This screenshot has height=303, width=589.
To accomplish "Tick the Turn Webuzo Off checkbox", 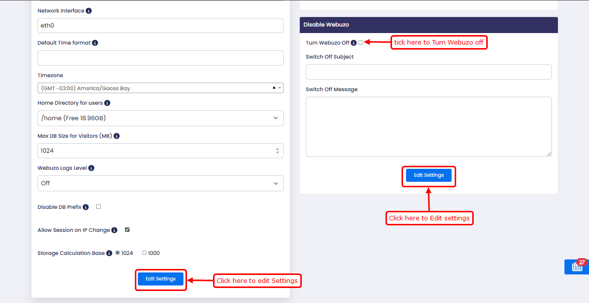I will 360,43.
